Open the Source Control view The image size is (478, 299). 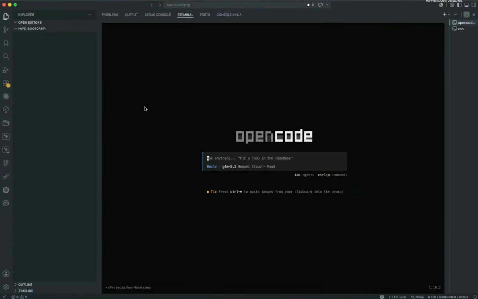pyautogui.click(x=6, y=29)
